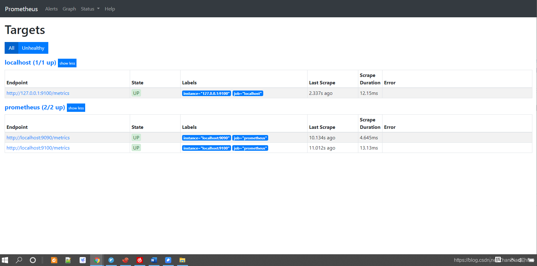This screenshot has width=537, height=266.
Task: Open the blue V-circle app in taskbar
Action: [x=111, y=260]
